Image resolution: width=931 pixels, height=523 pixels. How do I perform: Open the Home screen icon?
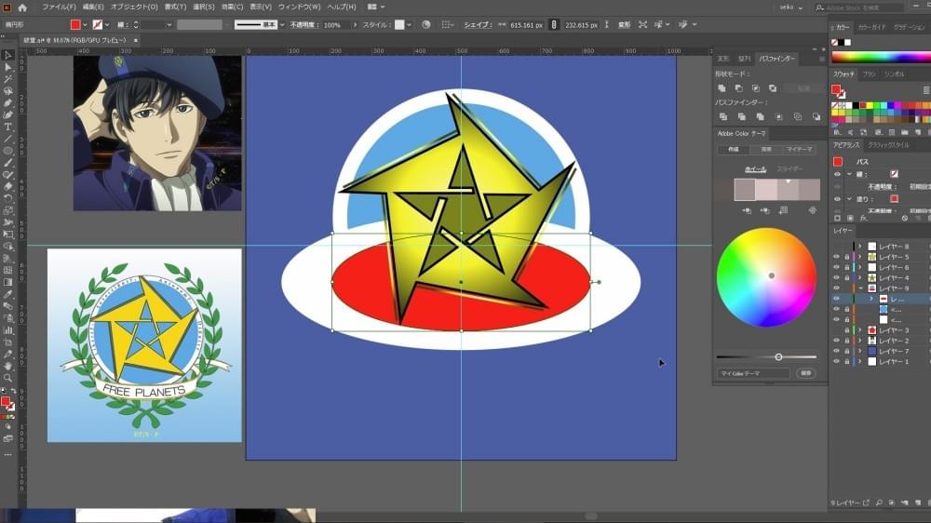22,7
